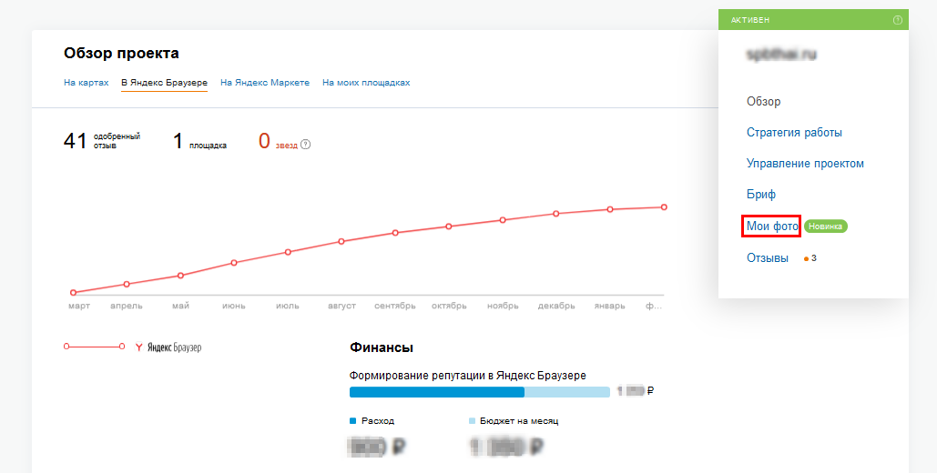Click the ноябрь data point

[503, 220]
